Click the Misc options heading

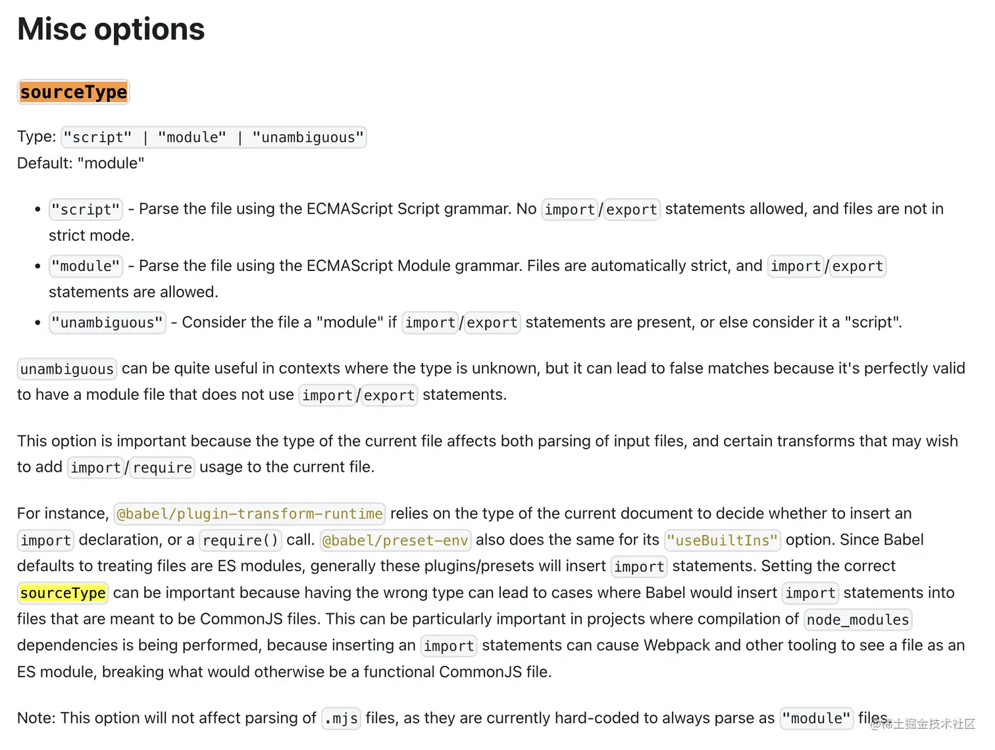point(111,30)
